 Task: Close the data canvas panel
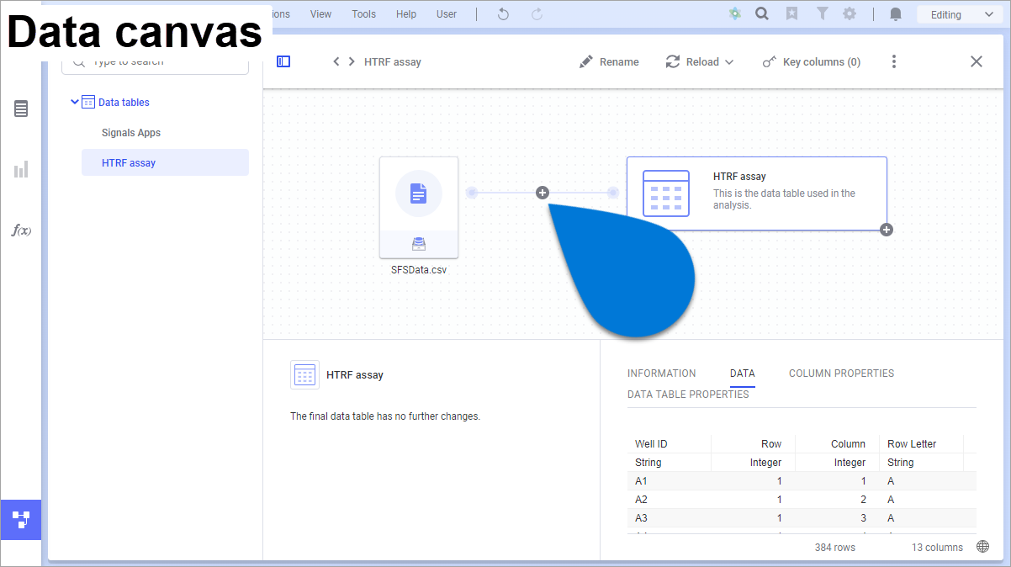point(976,61)
